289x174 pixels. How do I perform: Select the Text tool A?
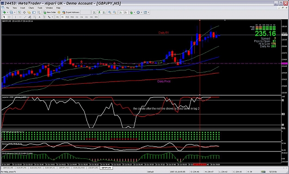click(x=39, y=17)
